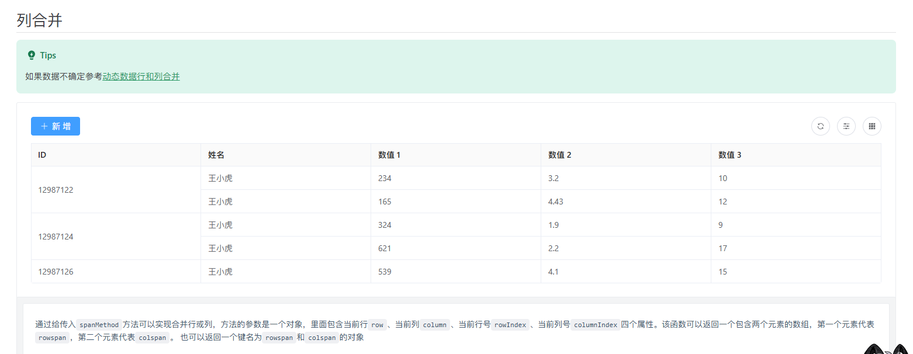
Task: Click the 数值 1 column header
Action: pos(389,155)
